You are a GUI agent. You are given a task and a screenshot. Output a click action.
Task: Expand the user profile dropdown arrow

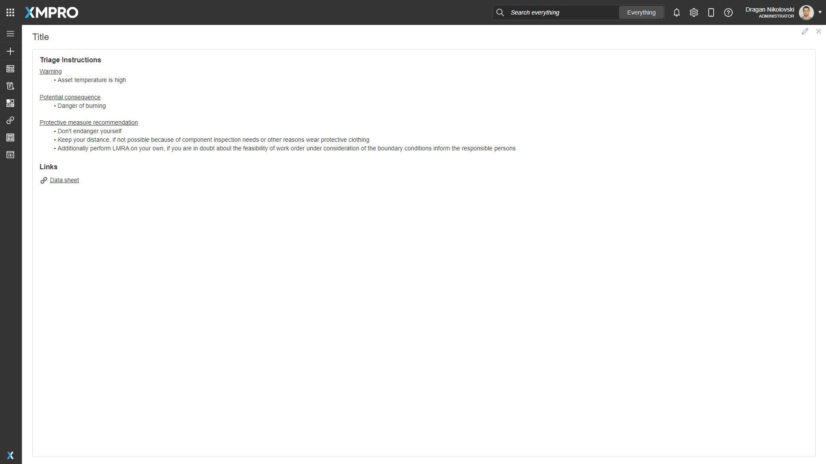(x=820, y=12)
